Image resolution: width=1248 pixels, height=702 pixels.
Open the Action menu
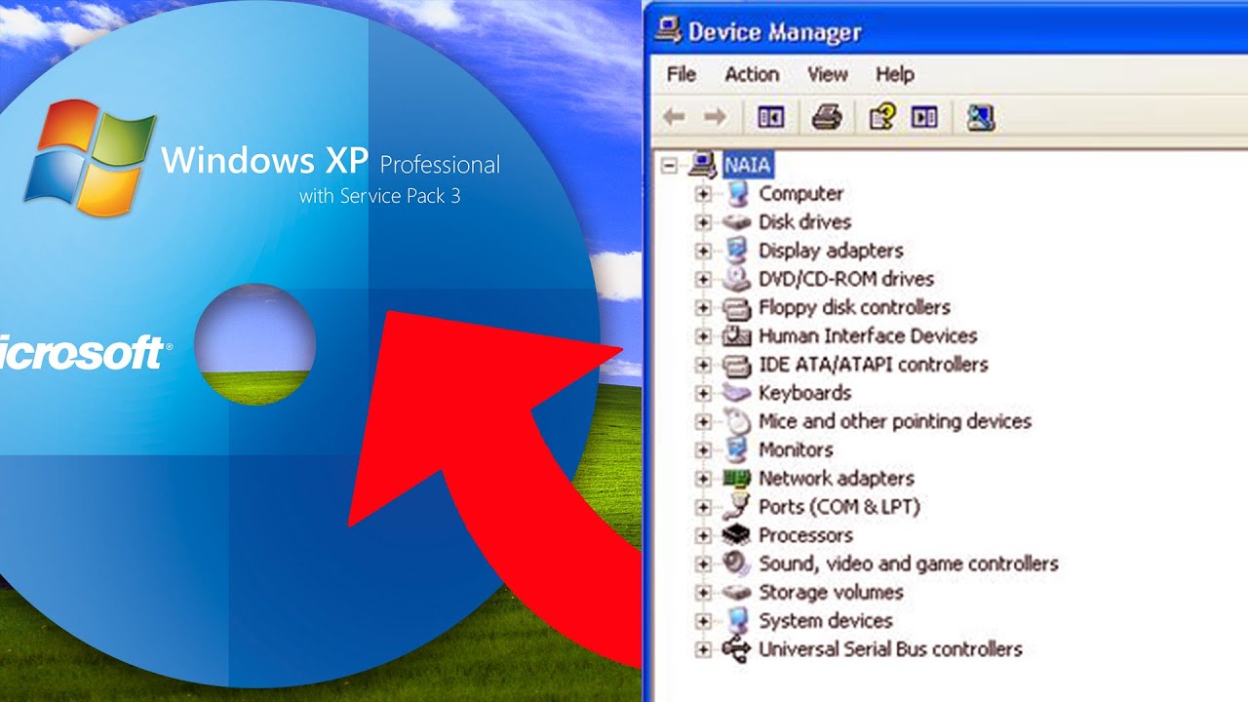coord(752,74)
